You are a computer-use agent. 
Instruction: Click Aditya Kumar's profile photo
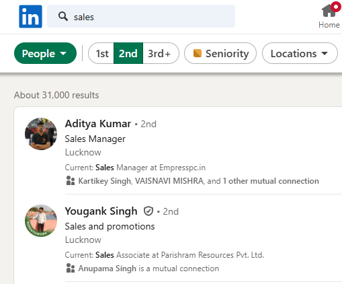41,134
